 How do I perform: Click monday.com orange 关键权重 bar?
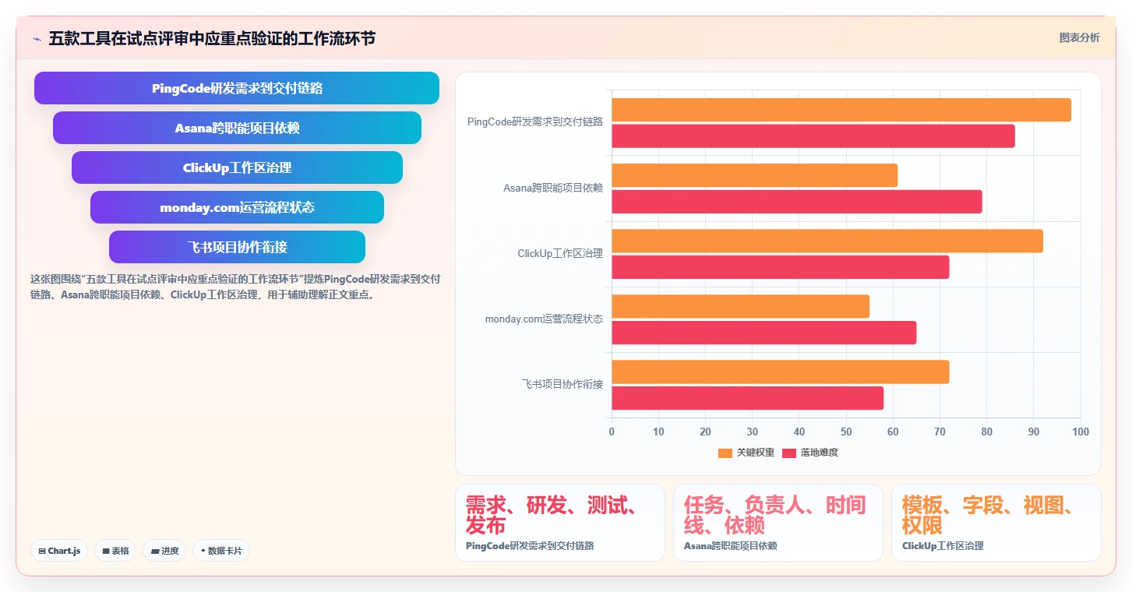coord(740,306)
